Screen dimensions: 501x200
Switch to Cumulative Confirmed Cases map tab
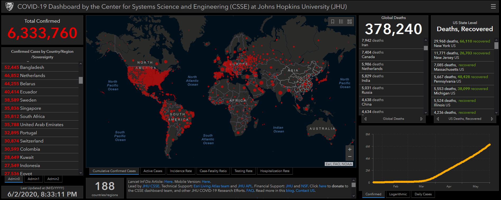tap(114, 171)
